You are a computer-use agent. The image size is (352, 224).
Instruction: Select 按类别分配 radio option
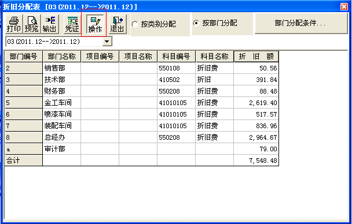click(x=154, y=24)
